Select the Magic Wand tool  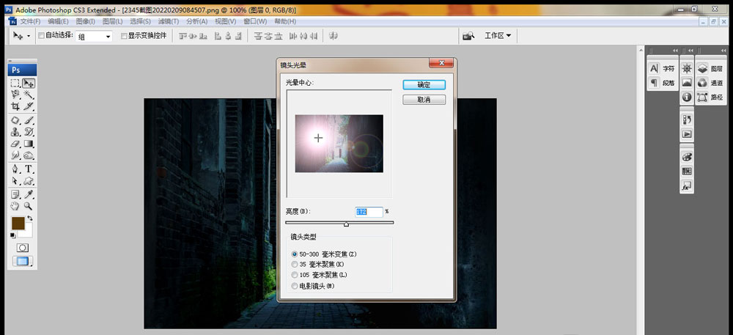coord(29,95)
